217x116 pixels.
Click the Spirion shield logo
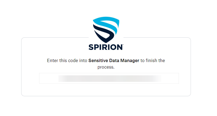tap(106, 28)
